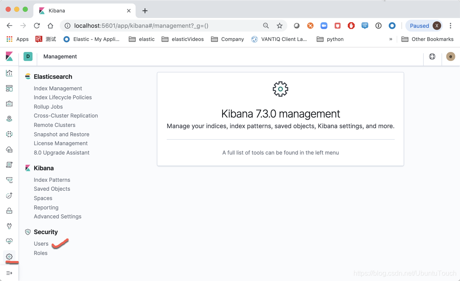460x281 pixels.
Task: Open the APM icon in sidebar
Action: pyautogui.click(x=9, y=180)
